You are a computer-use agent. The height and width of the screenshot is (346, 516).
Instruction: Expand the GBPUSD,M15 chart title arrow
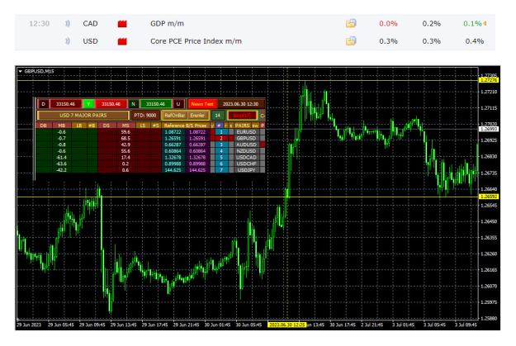(21, 71)
